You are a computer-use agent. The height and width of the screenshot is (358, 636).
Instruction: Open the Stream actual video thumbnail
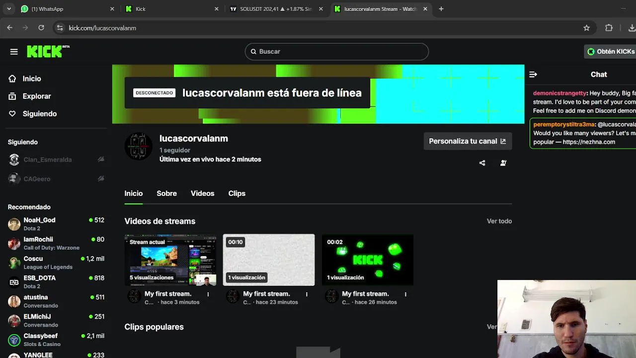170,260
